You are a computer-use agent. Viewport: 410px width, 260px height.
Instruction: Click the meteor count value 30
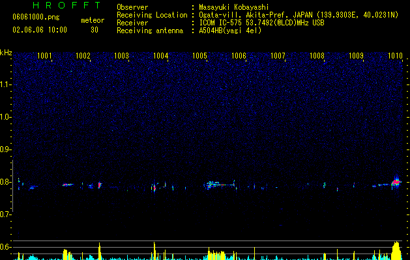(95, 30)
